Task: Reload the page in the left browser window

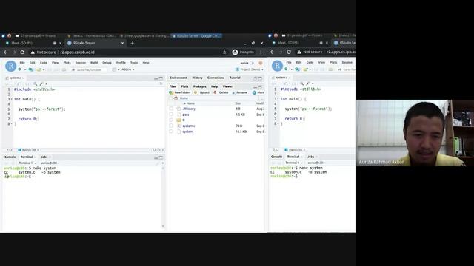Action: point(22,52)
